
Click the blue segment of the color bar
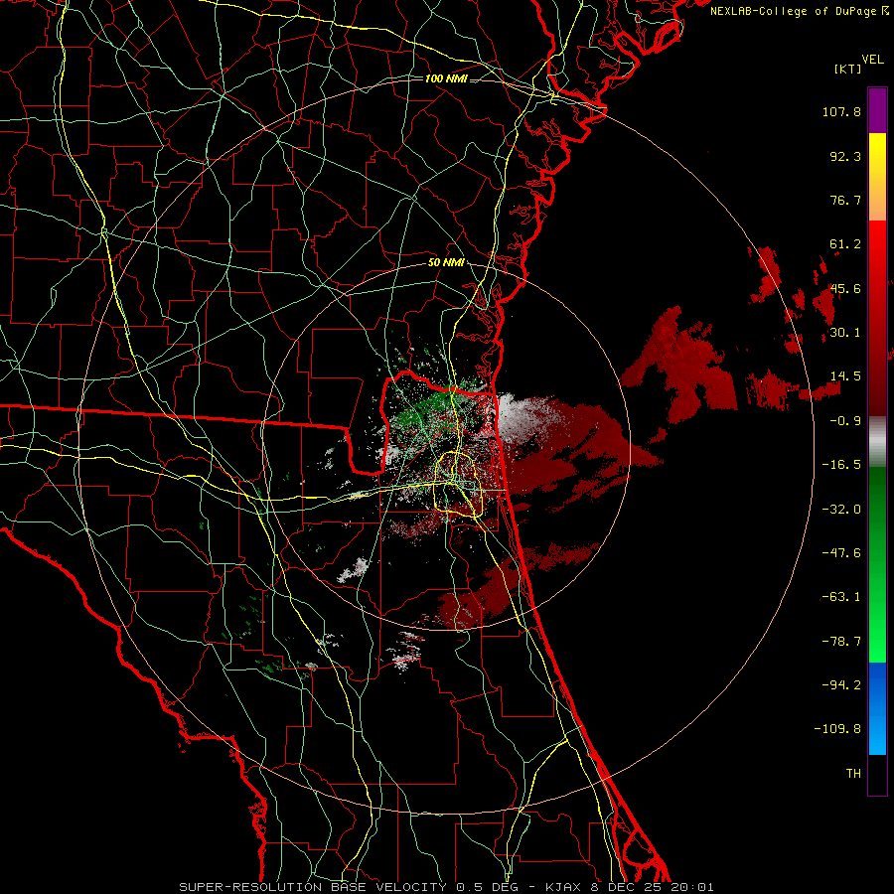(x=877, y=708)
